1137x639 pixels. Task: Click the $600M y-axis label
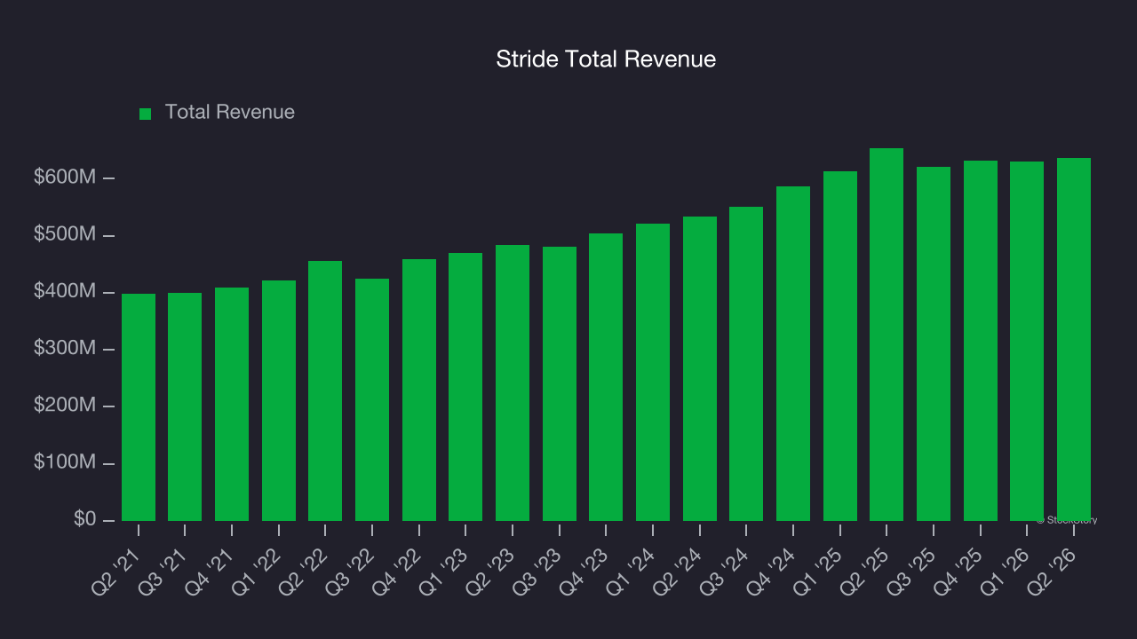(65, 177)
